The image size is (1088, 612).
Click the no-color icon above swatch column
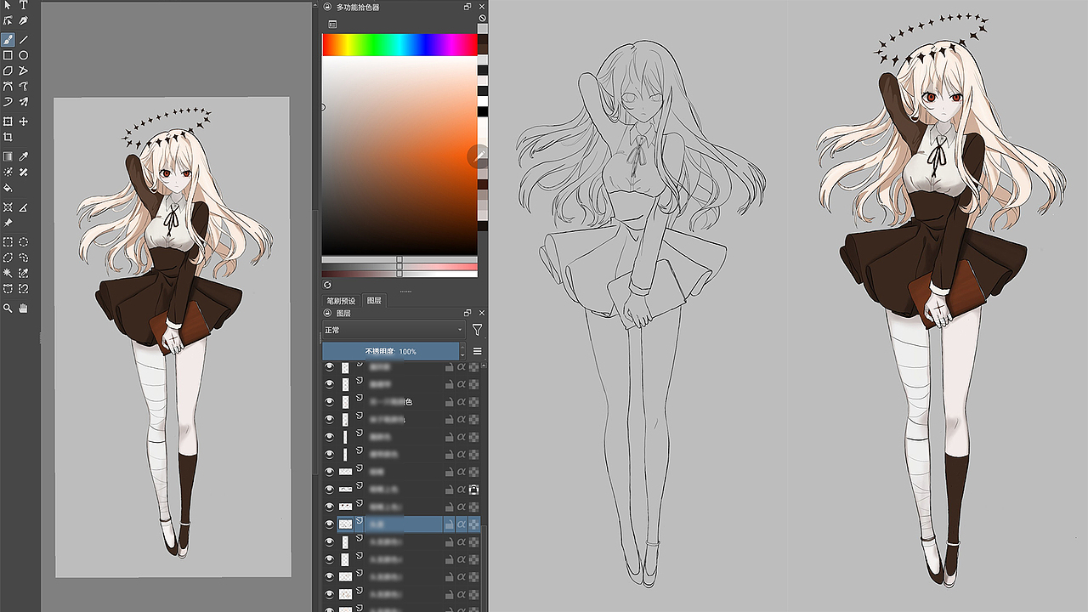(x=483, y=18)
